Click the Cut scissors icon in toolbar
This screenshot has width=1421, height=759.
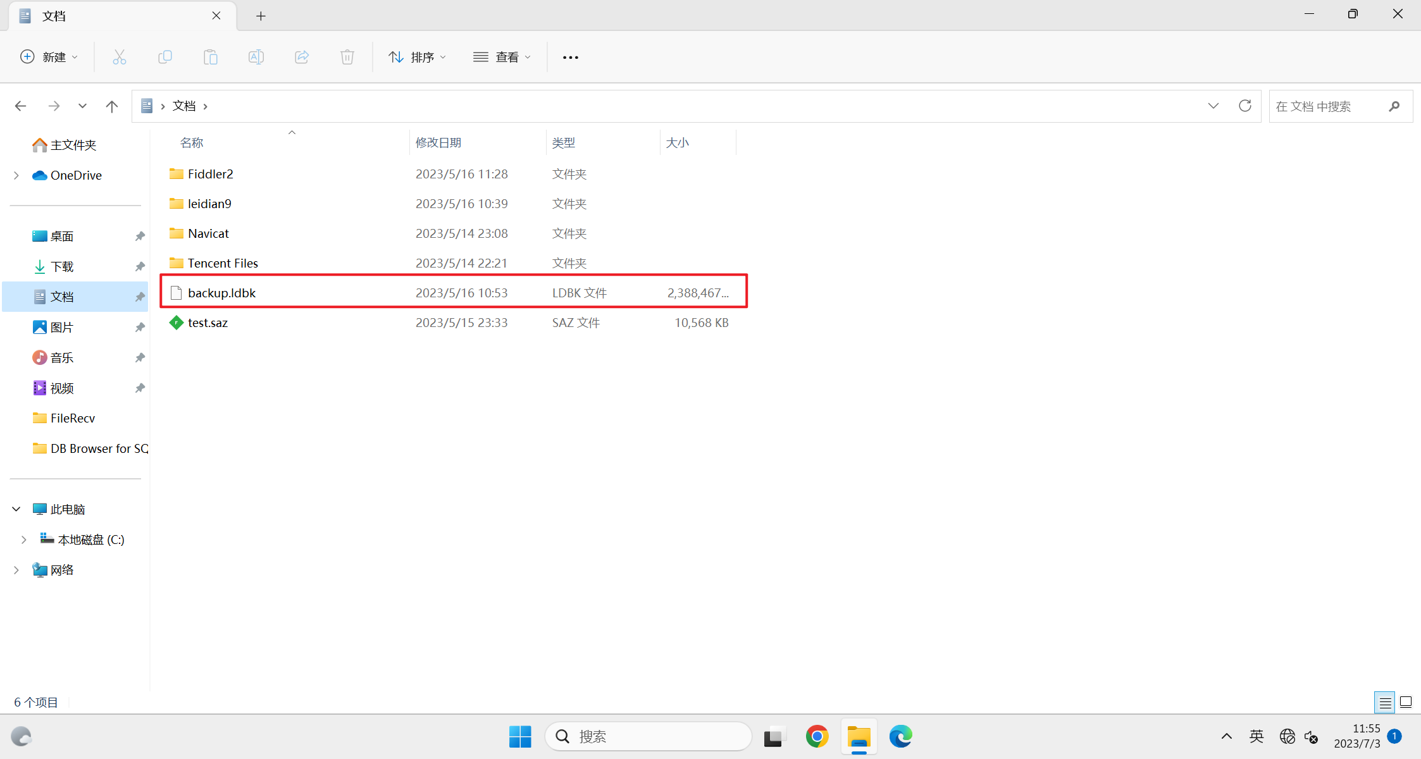[x=119, y=57]
